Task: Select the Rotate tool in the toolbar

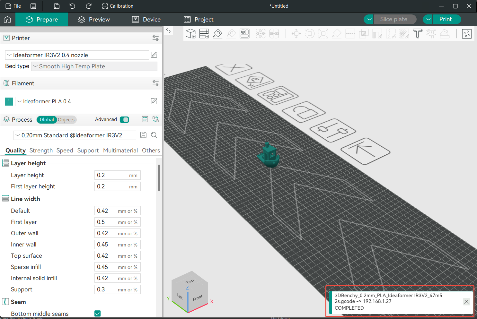Action: click(x=310, y=33)
